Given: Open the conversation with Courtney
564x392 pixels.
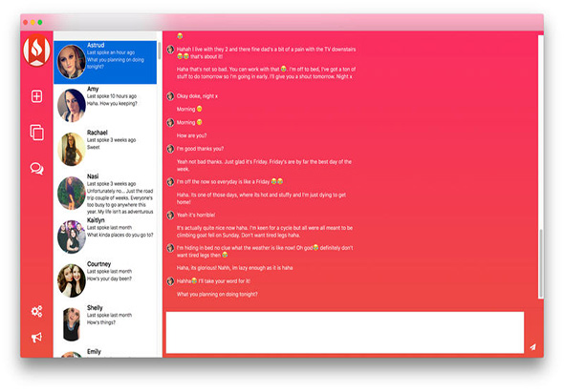Looking at the screenshot, I should click(105, 280).
